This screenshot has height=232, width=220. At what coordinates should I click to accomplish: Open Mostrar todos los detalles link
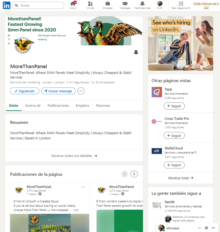[74, 156]
